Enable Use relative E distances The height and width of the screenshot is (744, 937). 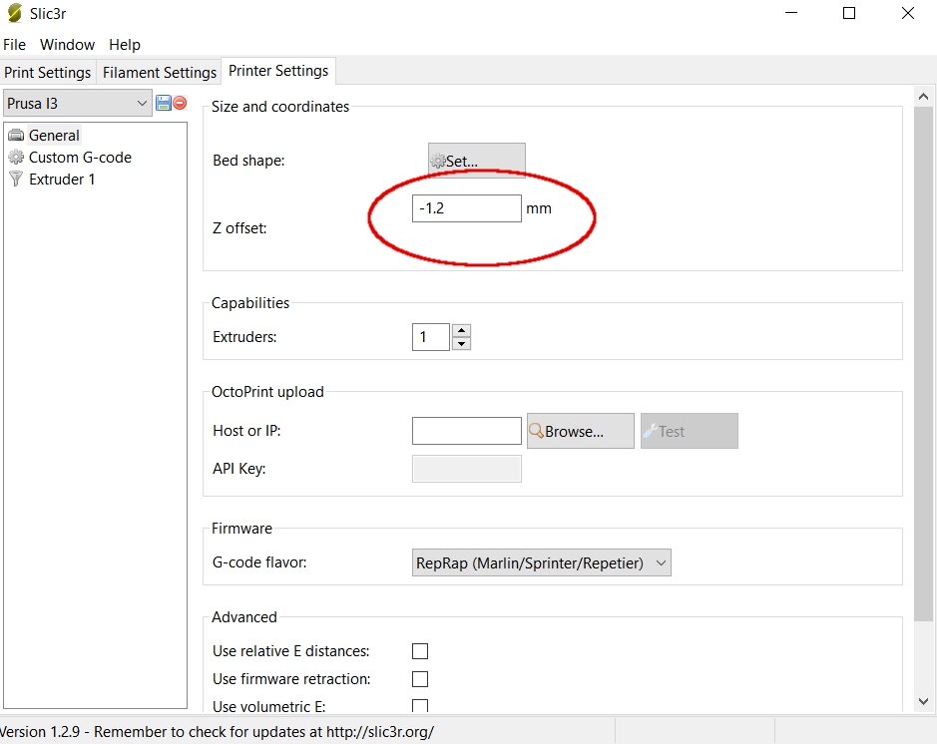420,651
